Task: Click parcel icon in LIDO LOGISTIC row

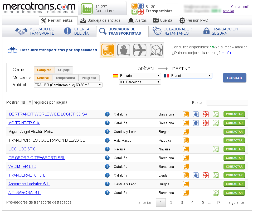Action: [216, 149]
